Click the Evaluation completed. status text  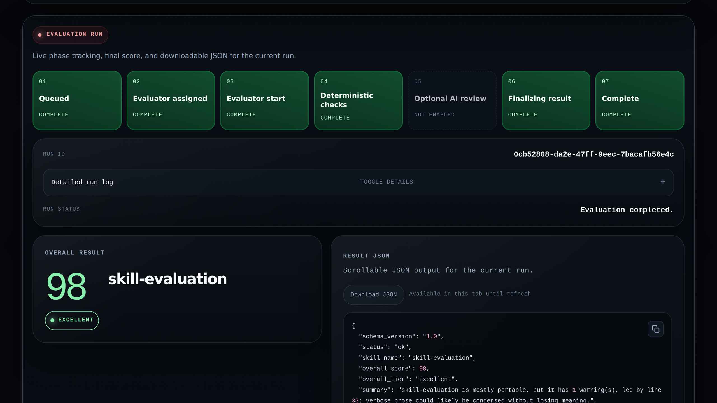click(627, 210)
